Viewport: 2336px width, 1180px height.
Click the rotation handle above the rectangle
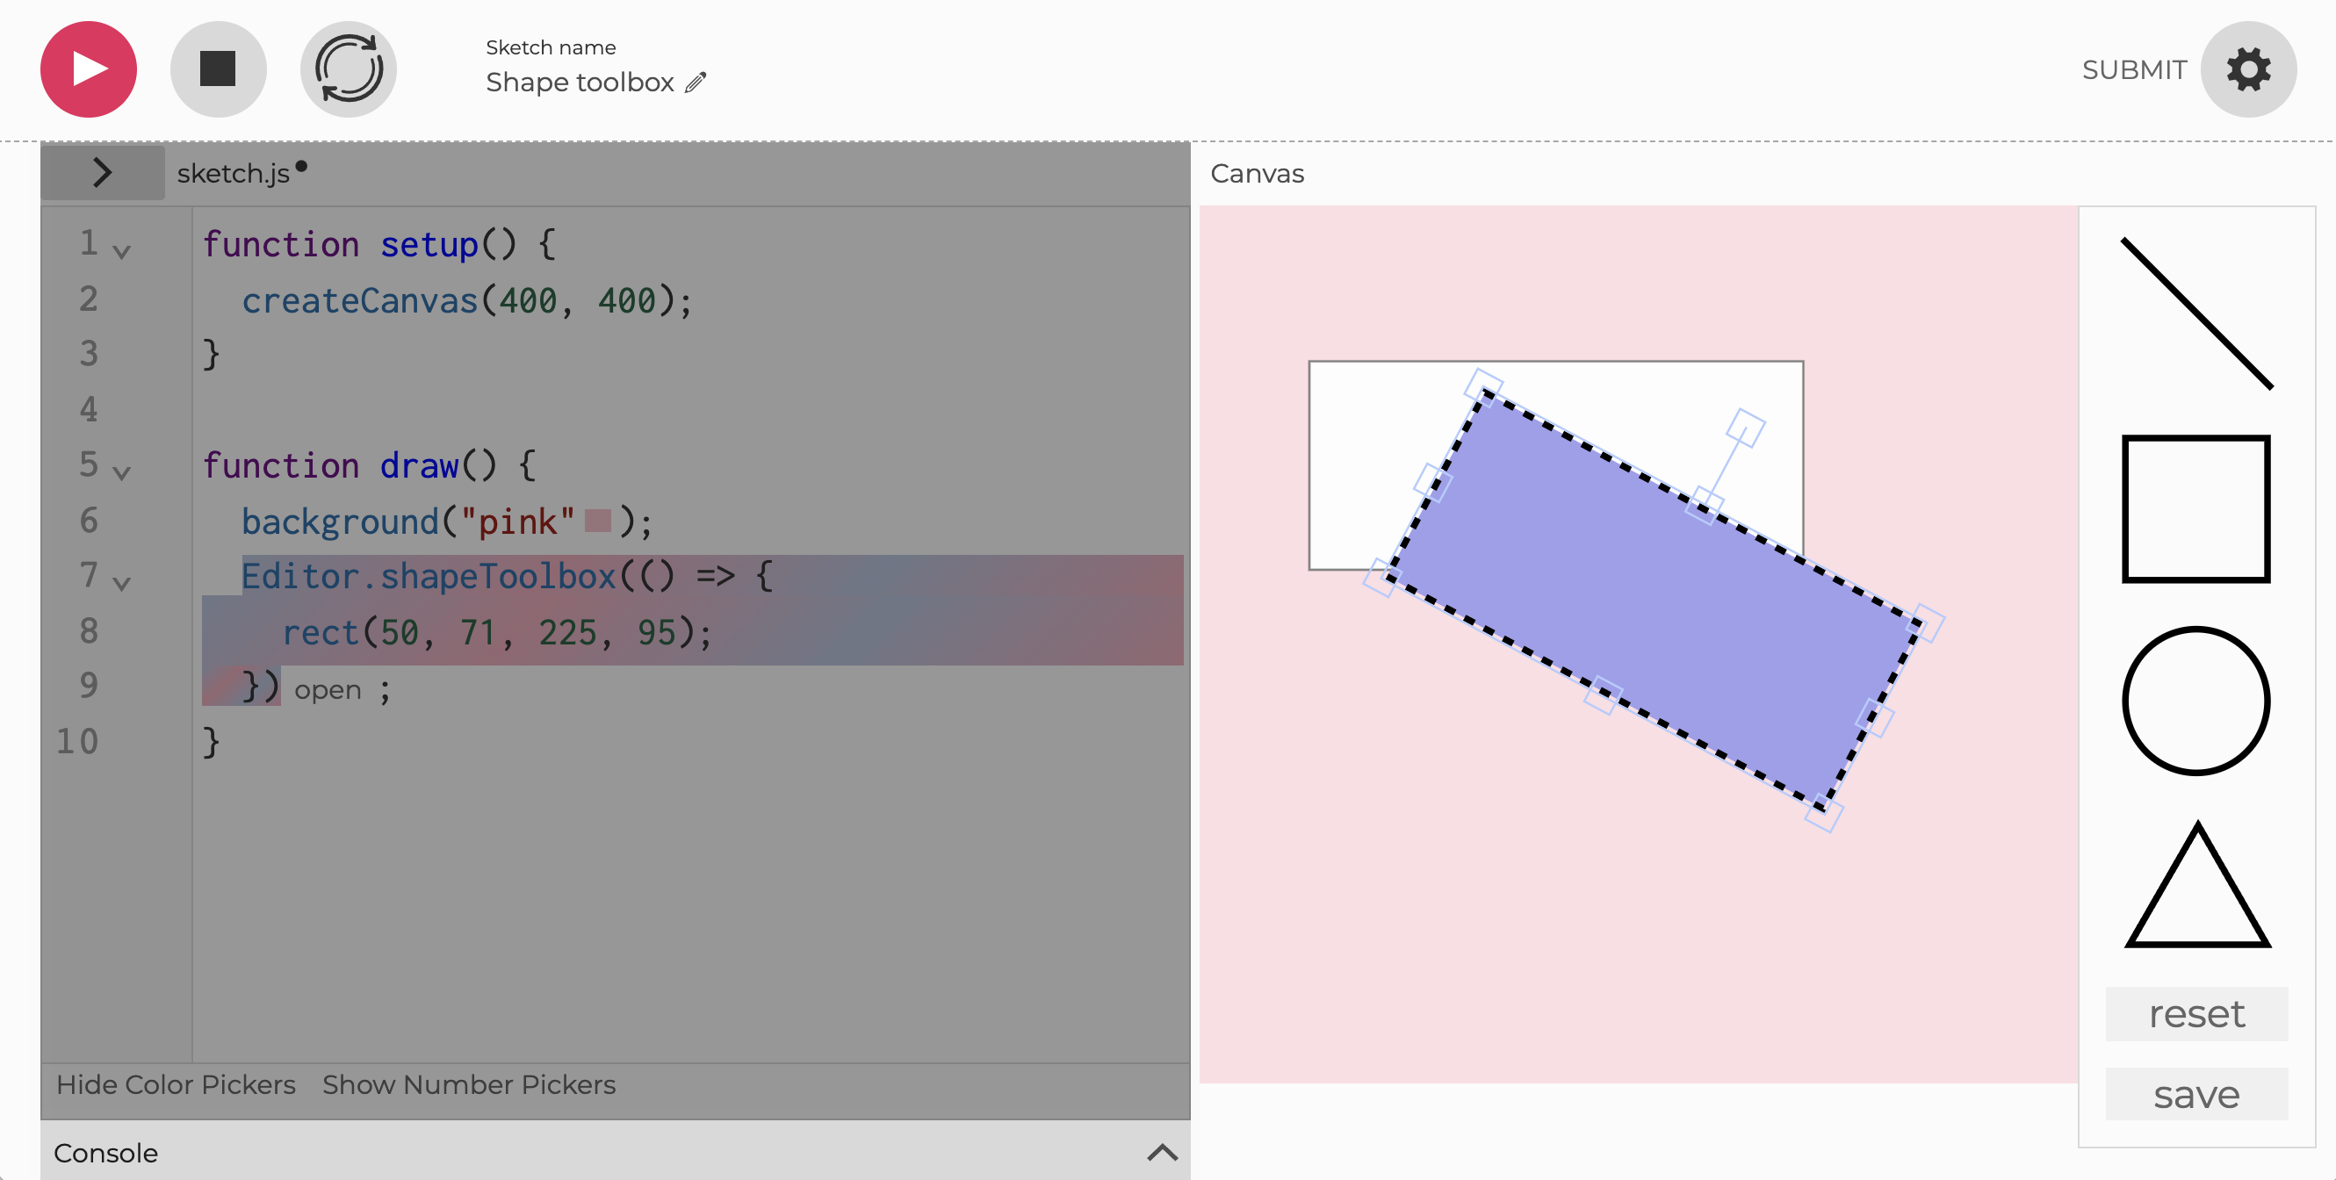[1745, 428]
